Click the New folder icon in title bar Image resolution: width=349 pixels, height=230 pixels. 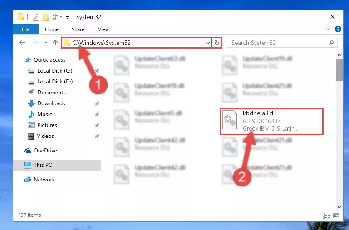(x=45, y=17)
